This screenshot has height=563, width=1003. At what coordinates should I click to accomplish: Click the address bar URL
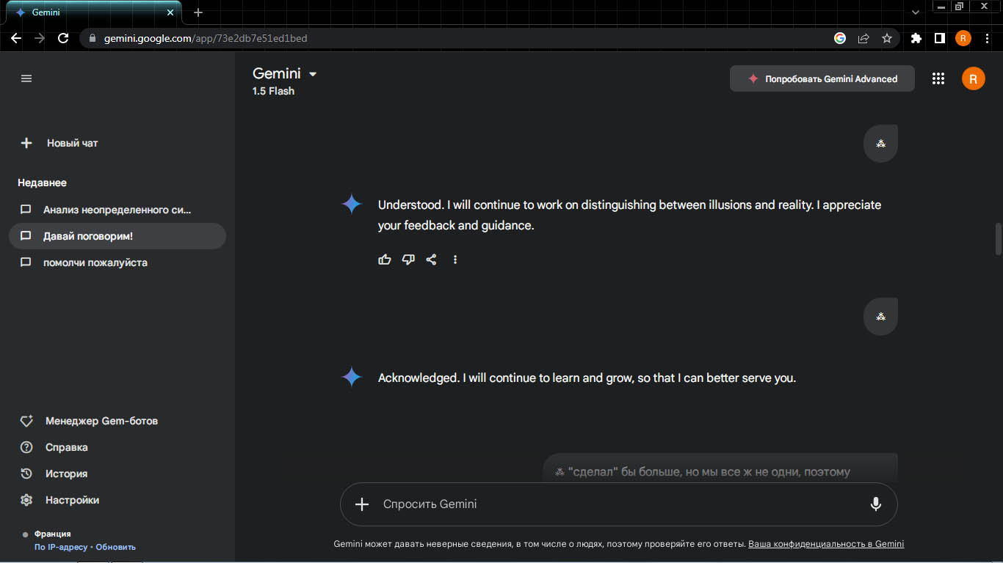pyautogui.click(x=206, y=38)
